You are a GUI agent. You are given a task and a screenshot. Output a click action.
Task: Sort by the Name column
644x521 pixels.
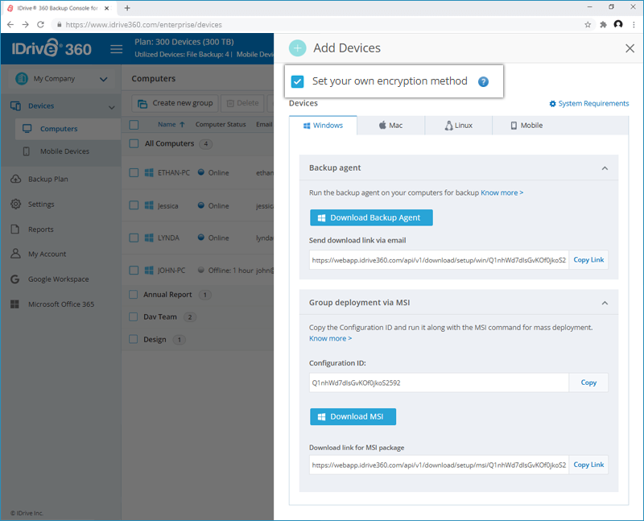click(x=171, y=125)
